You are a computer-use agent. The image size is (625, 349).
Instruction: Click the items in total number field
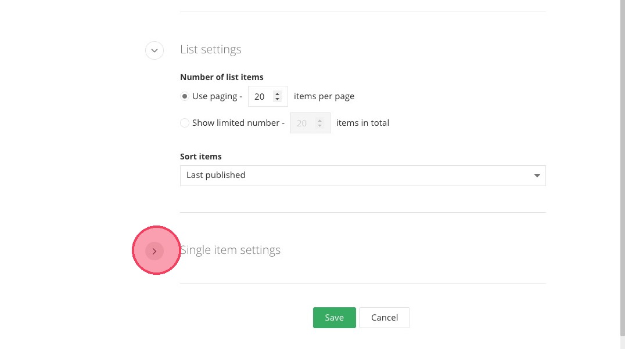click(303, 123)
